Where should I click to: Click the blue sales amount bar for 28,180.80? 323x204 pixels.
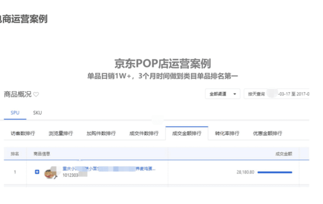pos(275,172)
